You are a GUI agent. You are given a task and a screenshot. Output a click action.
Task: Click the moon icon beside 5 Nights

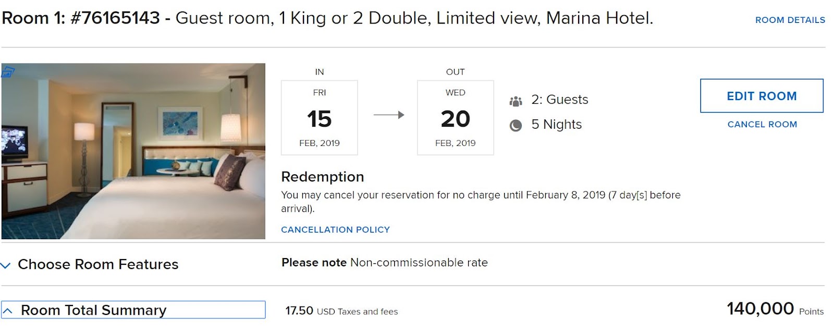(x=516, y=125)
